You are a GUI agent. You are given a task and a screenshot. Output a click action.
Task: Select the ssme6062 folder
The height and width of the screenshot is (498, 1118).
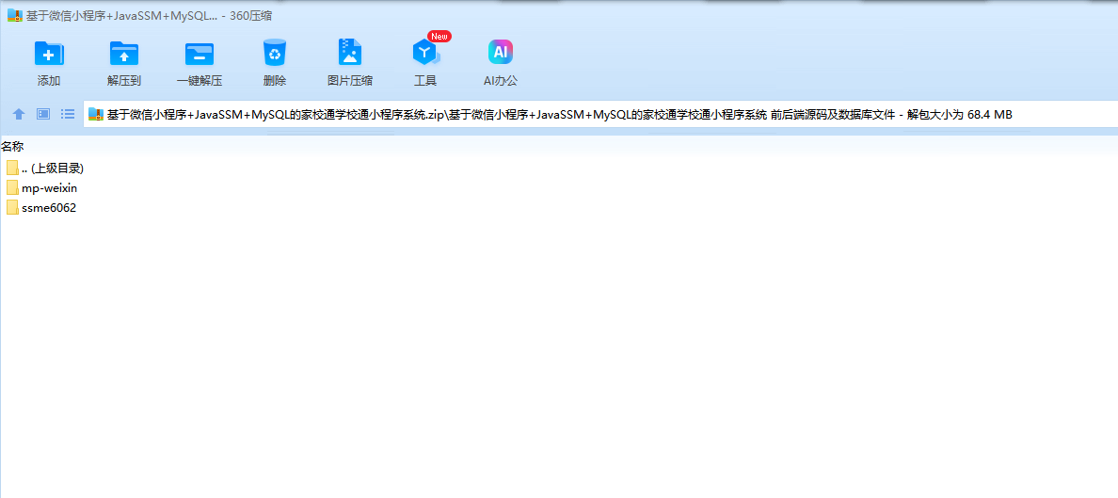(41, 208)
